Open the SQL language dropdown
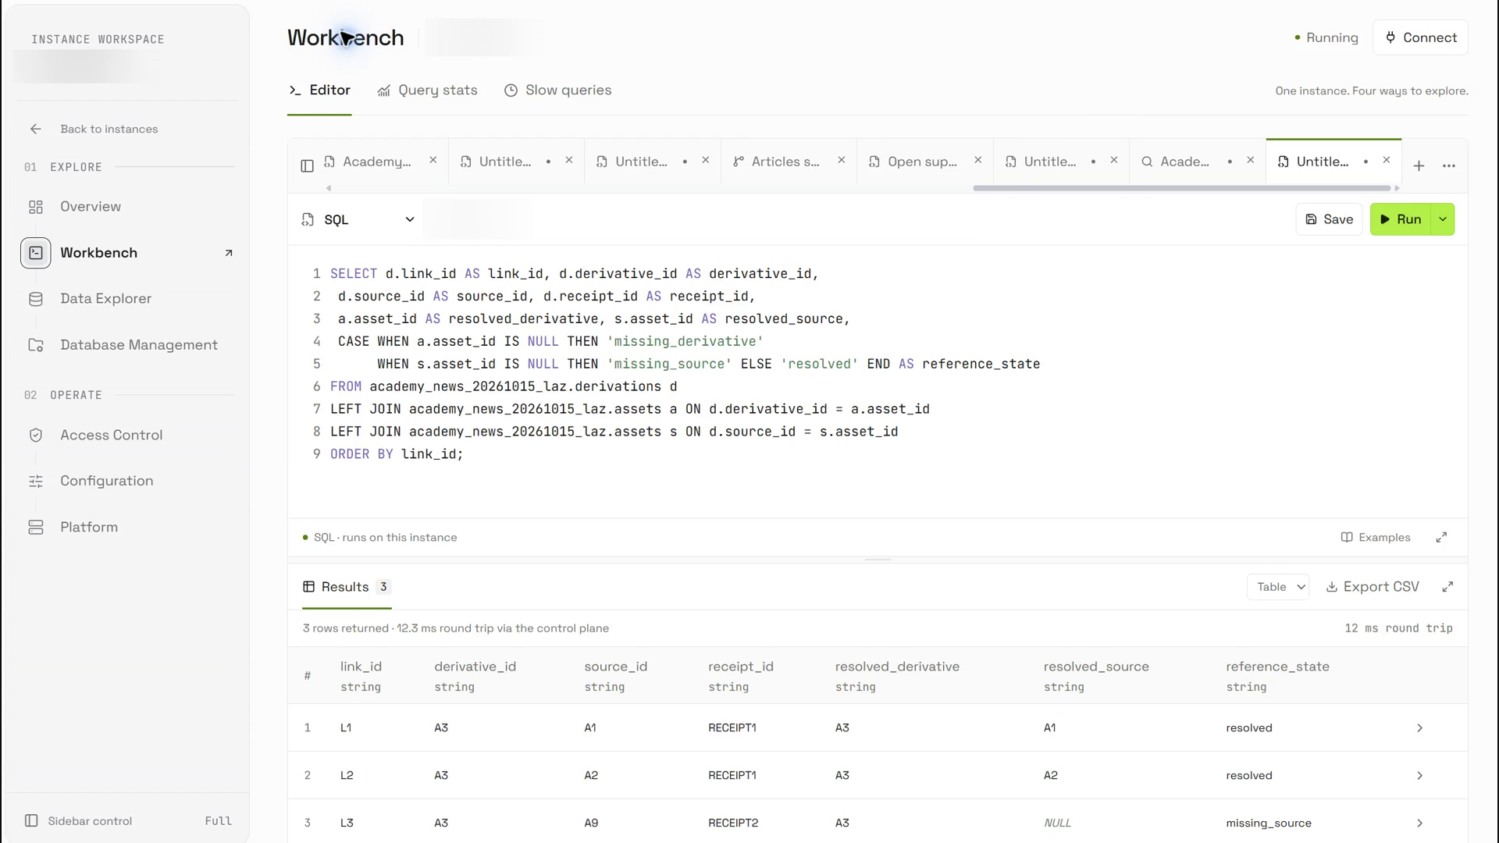 [358, 220]
